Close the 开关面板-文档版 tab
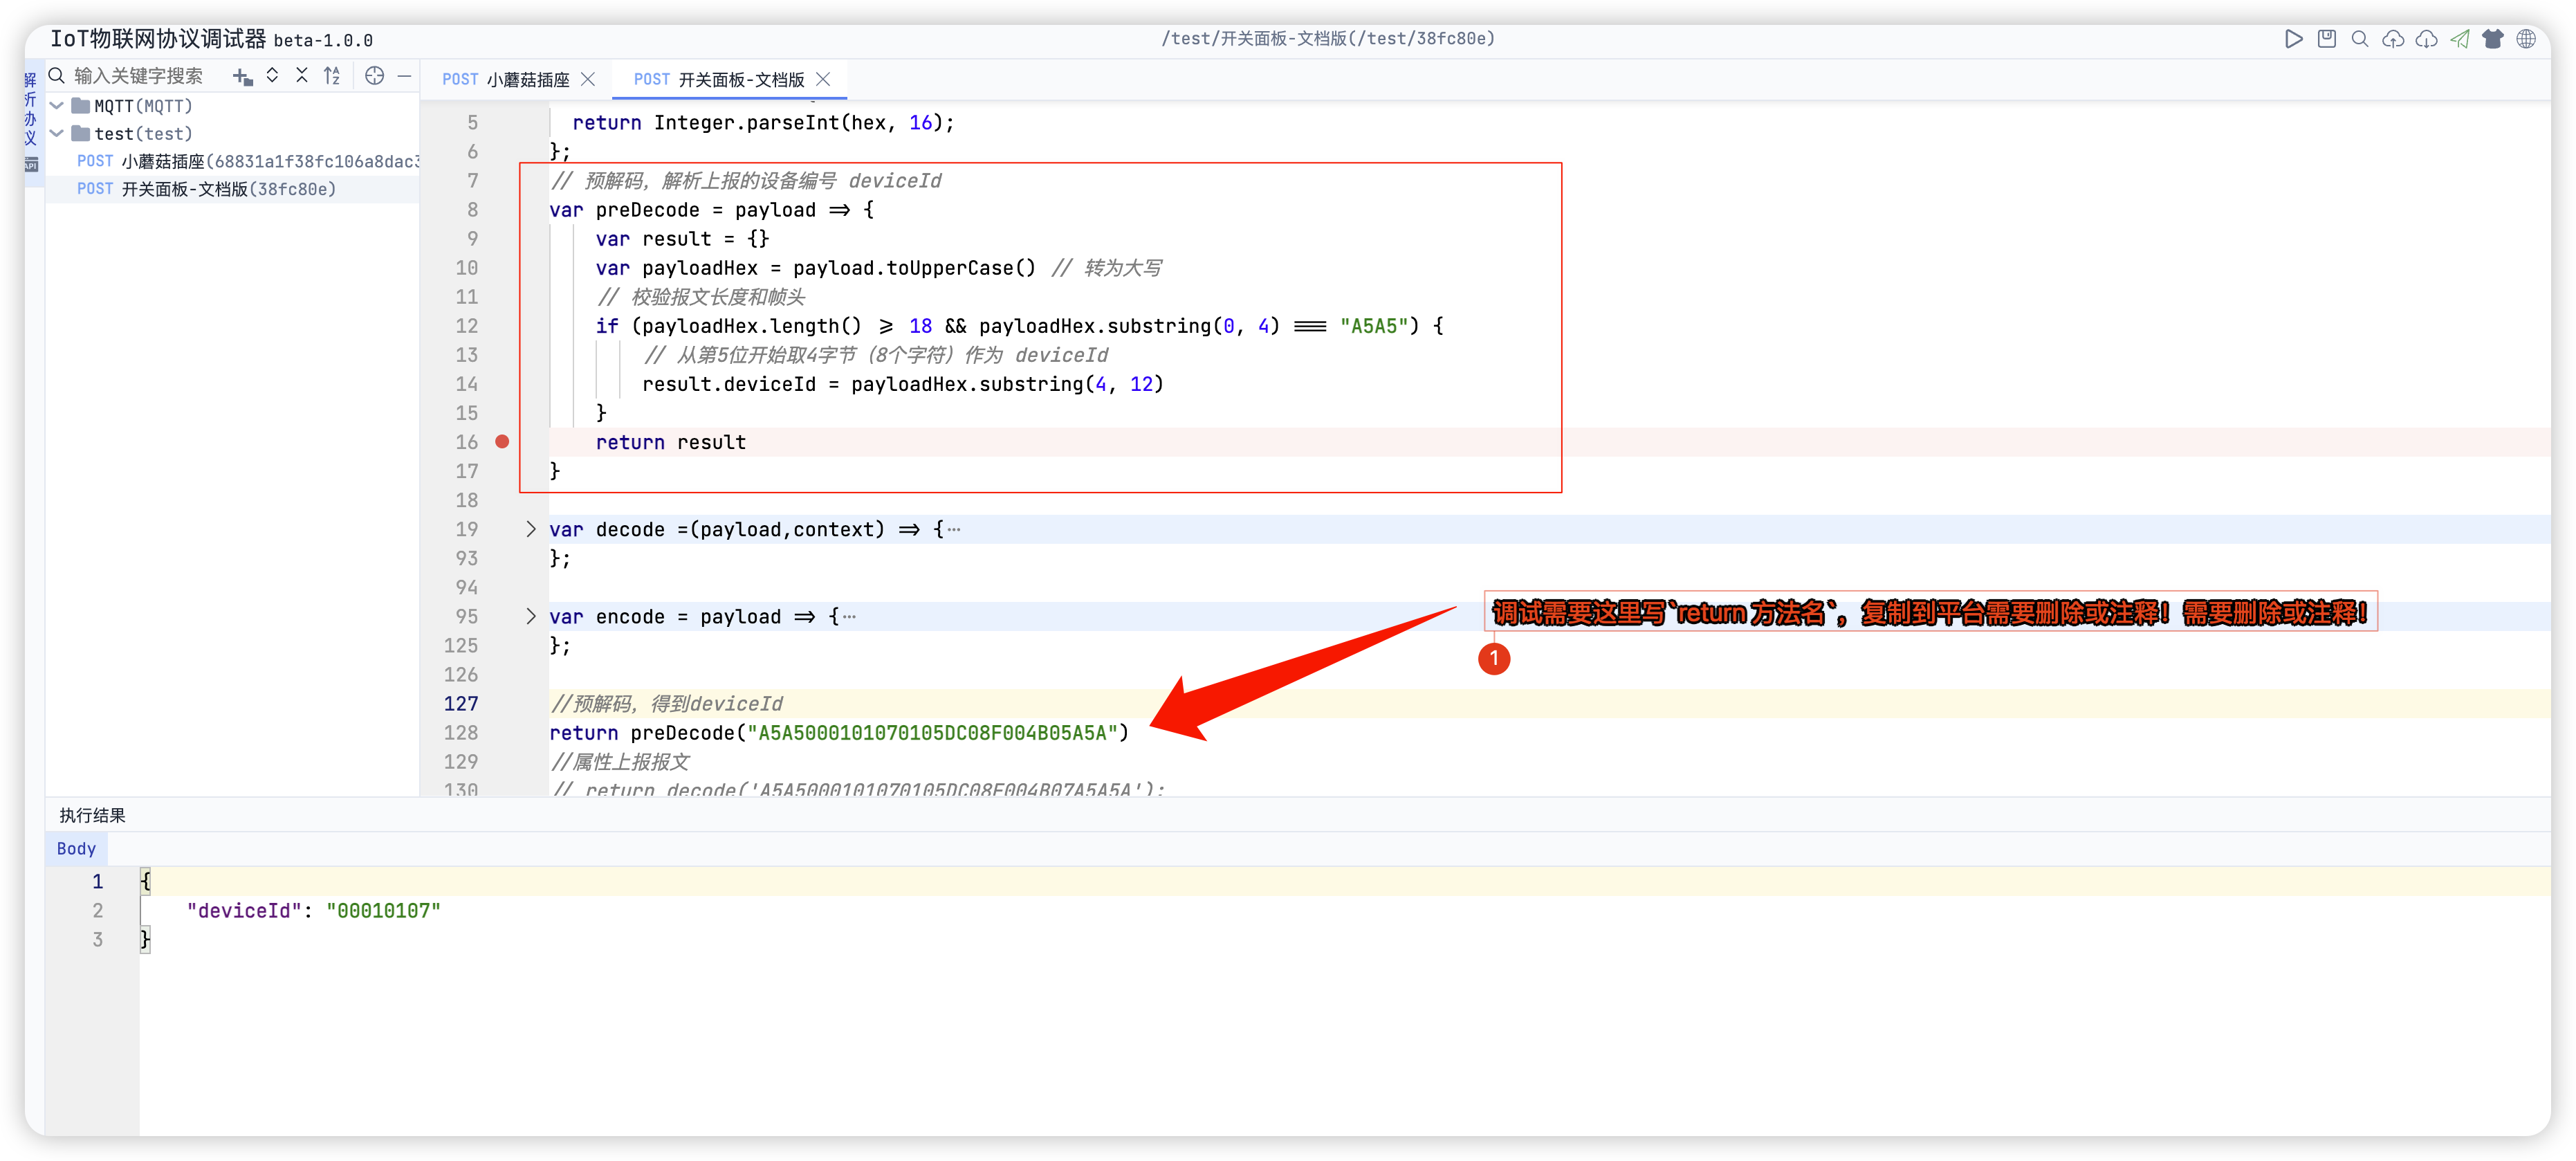Image resolution: width=2576 pixels, height=1161 pixels. click(x=823, y=80)
